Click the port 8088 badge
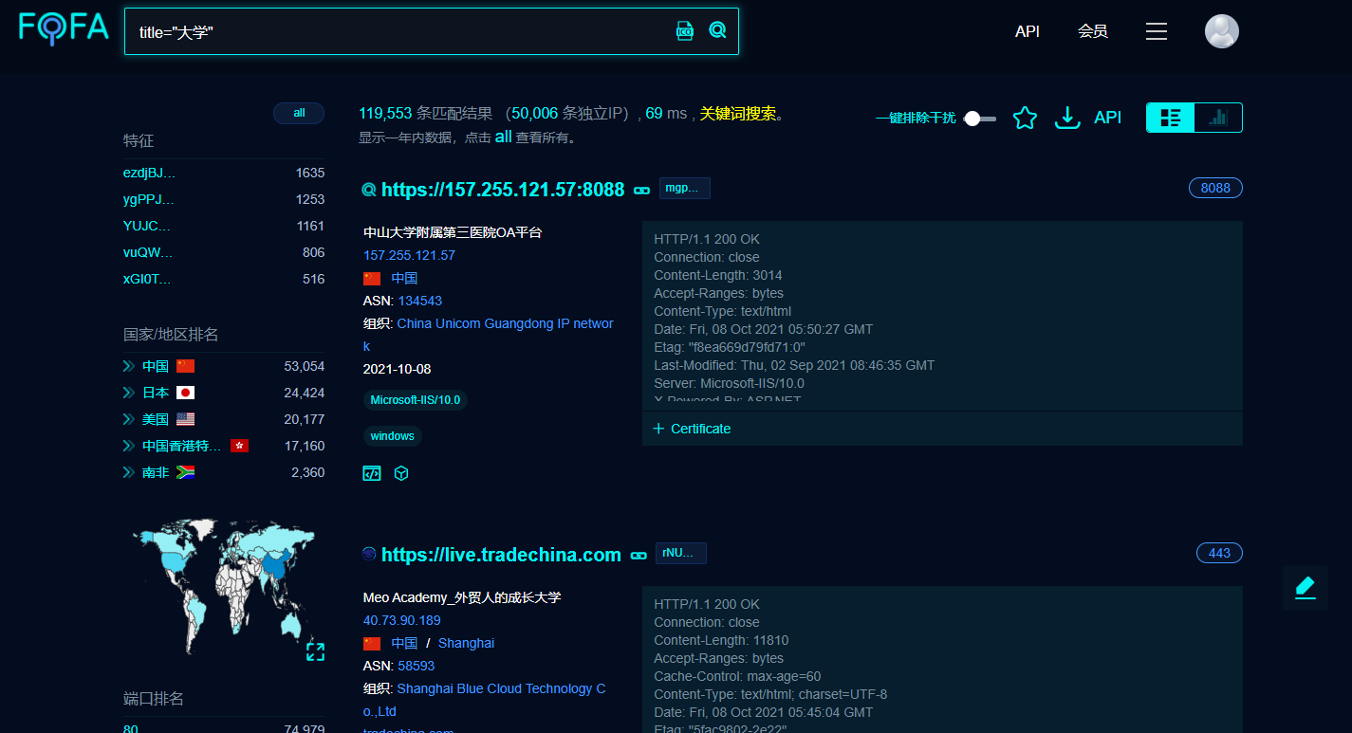The width and height of the screenshot is (1352, 733). click(1215, 188)
